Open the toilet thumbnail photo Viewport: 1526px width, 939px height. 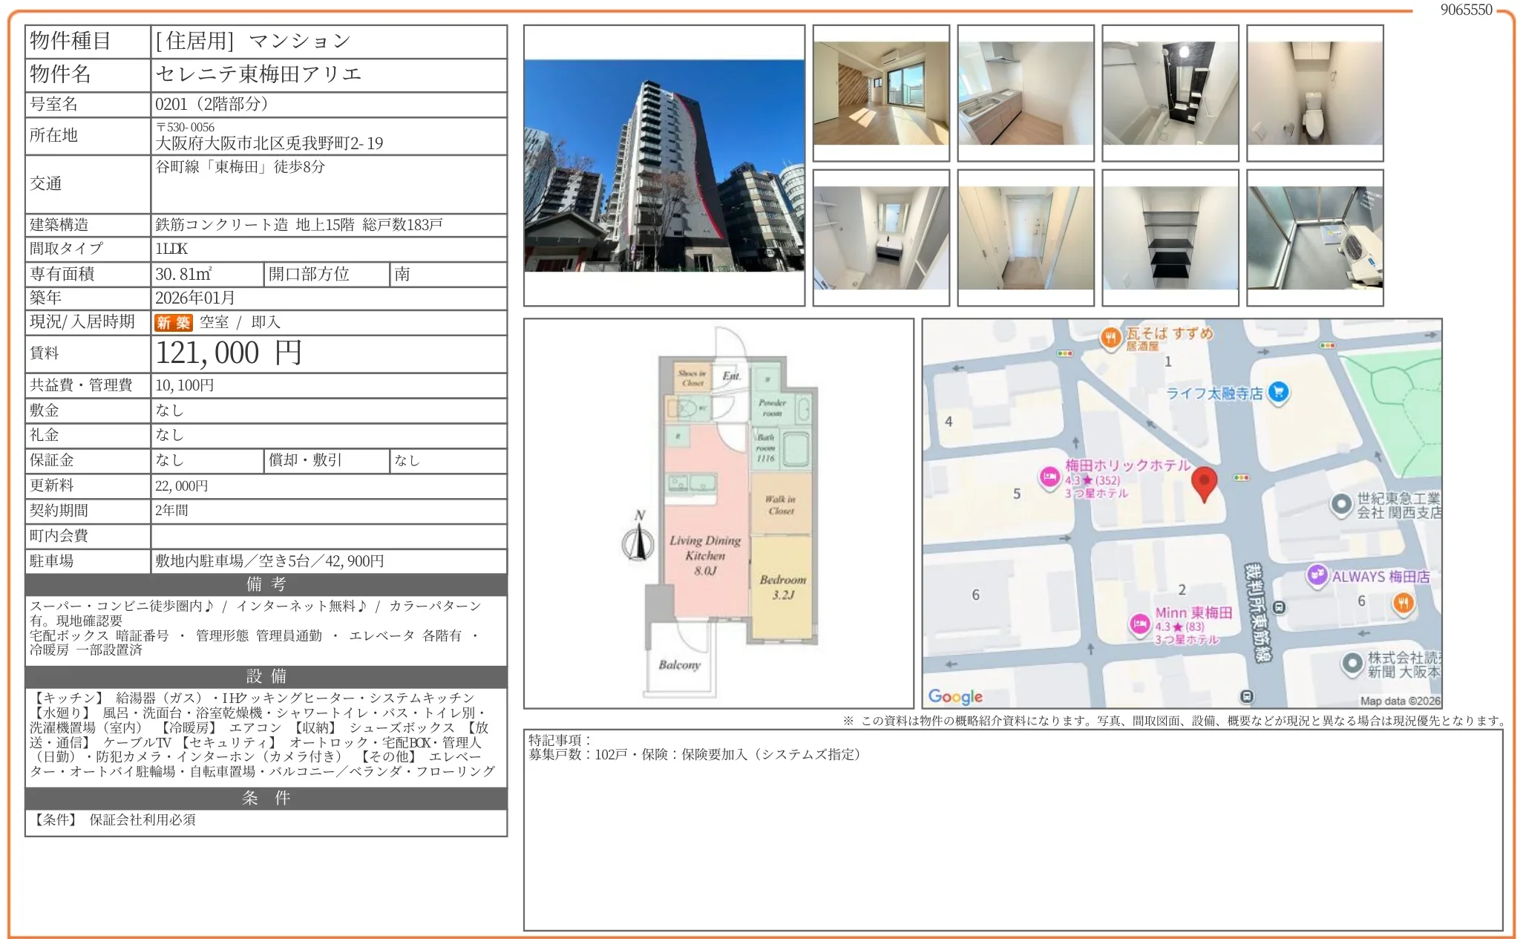[x=1314, y=94]
